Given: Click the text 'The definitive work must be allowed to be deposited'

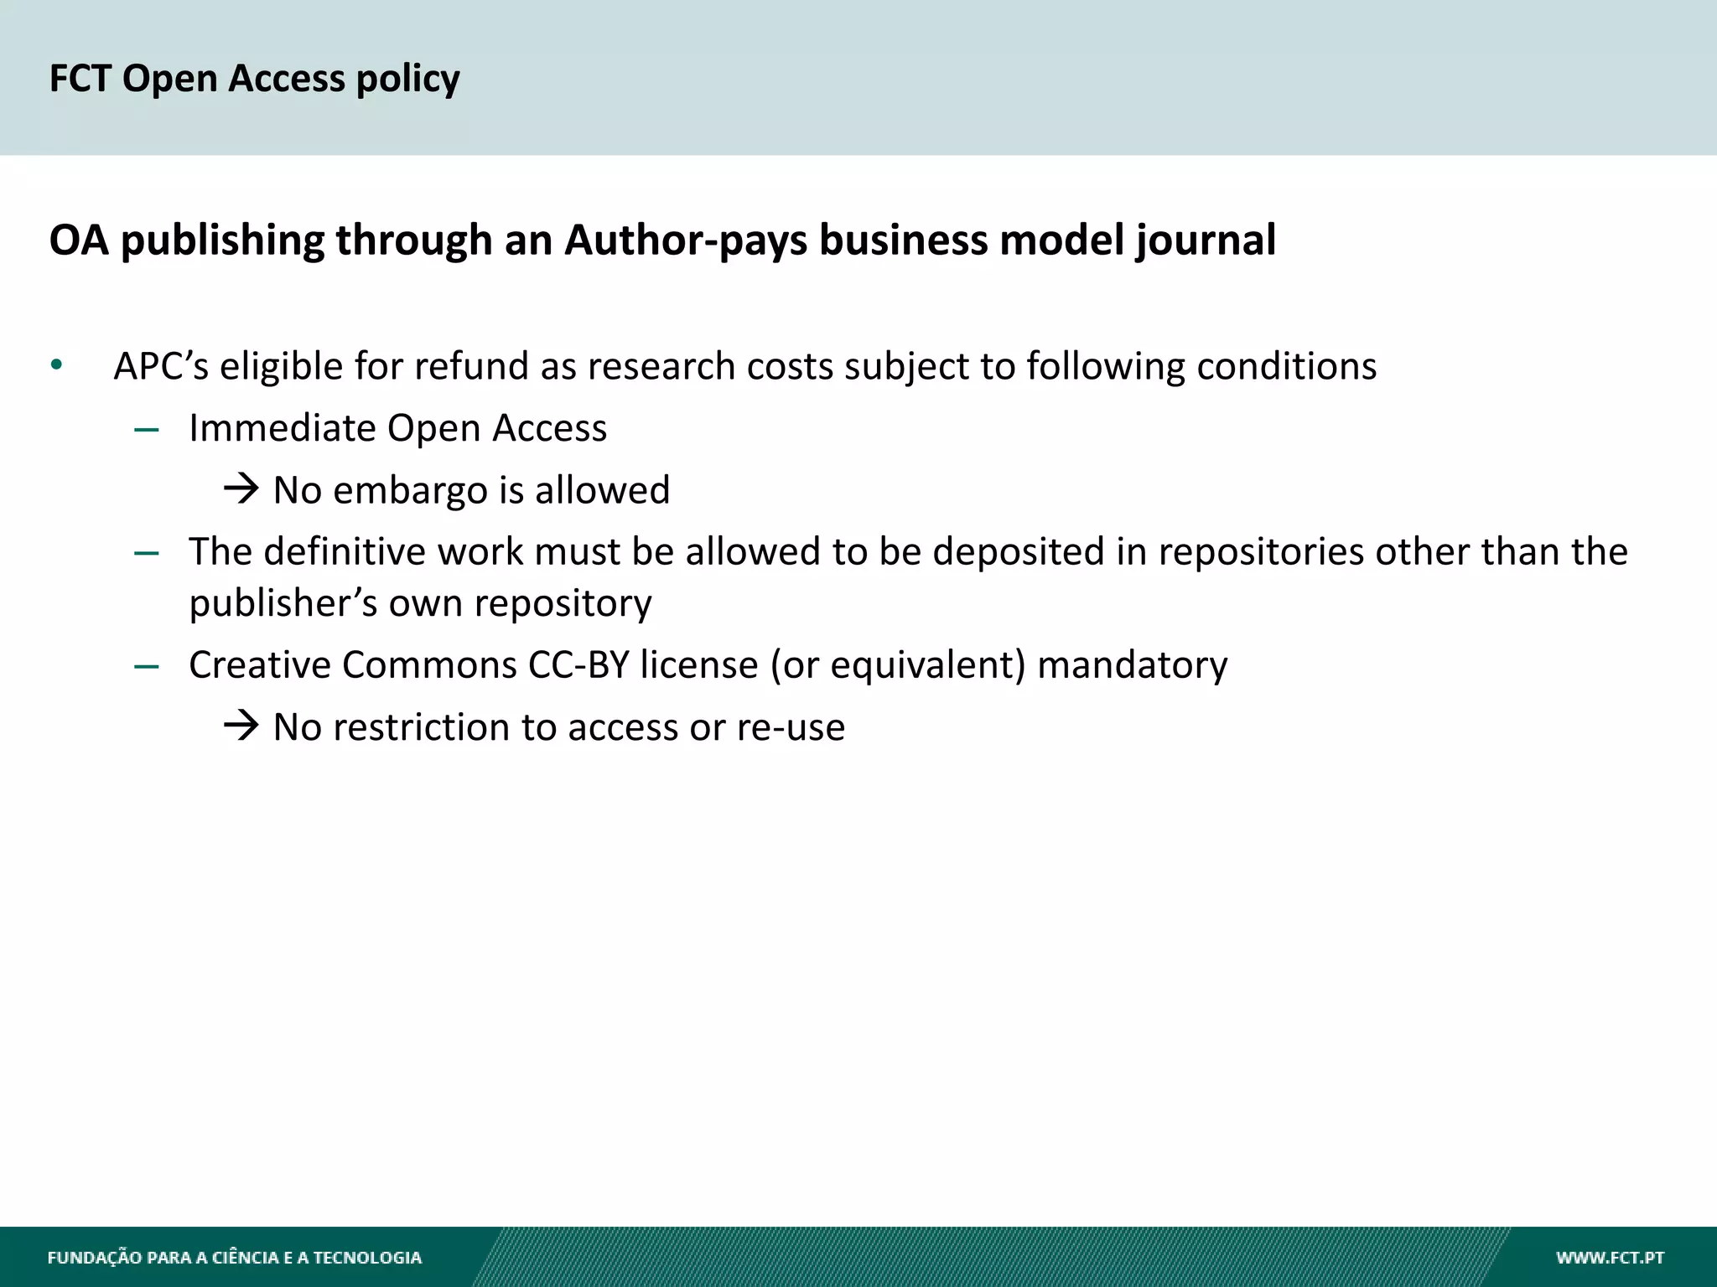Looking at the screenshot, I should tap(647, 552).
